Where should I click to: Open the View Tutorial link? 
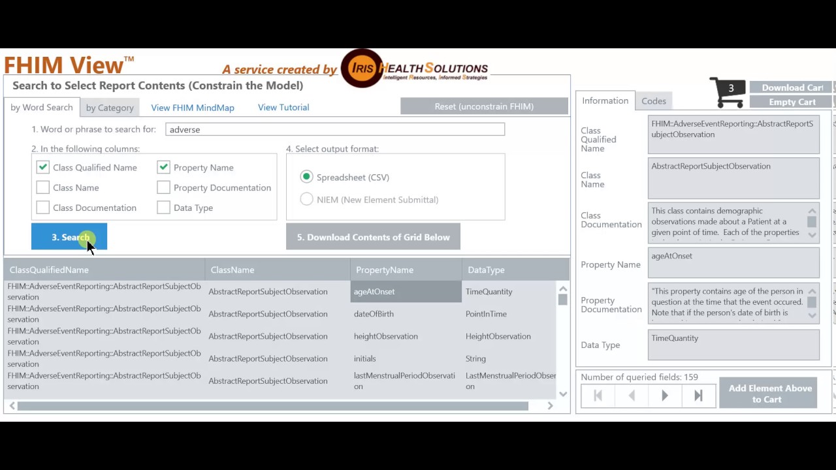[283, 107]
